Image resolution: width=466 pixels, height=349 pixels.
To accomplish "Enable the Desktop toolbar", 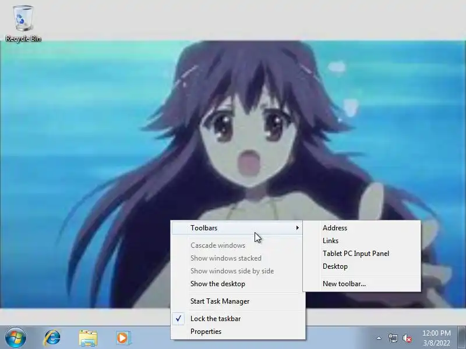I will click(x=362, y=266).
